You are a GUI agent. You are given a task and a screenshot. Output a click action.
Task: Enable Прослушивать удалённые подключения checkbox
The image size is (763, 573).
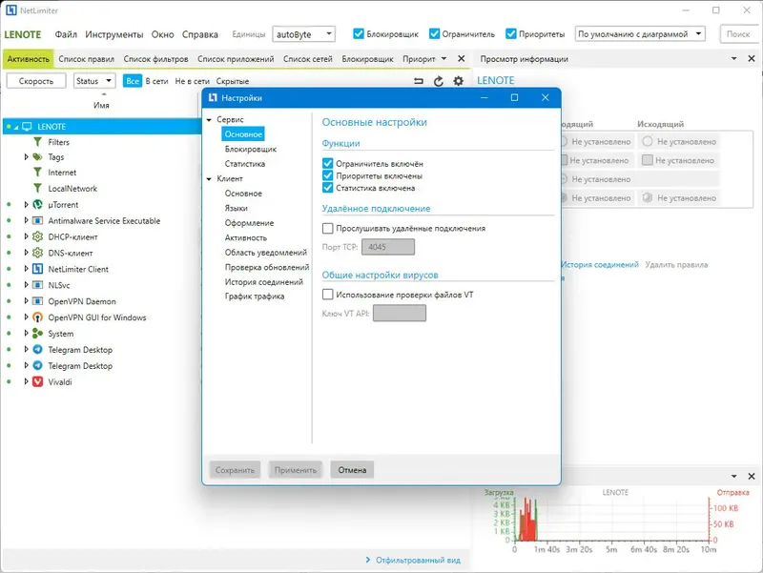[x=327, y=228]
